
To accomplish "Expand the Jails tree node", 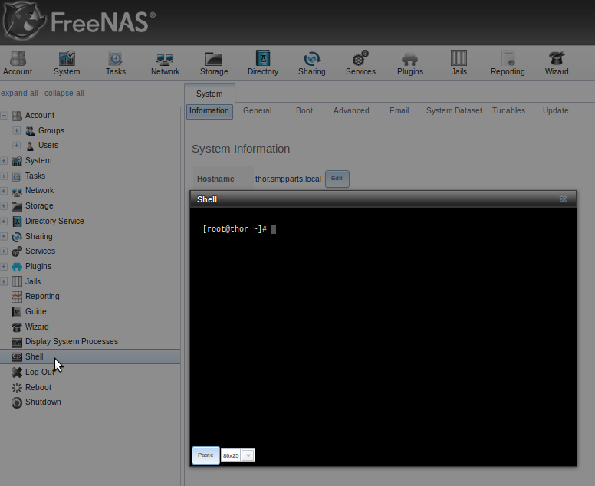I will pyautogui.click(x=4, y=281).
